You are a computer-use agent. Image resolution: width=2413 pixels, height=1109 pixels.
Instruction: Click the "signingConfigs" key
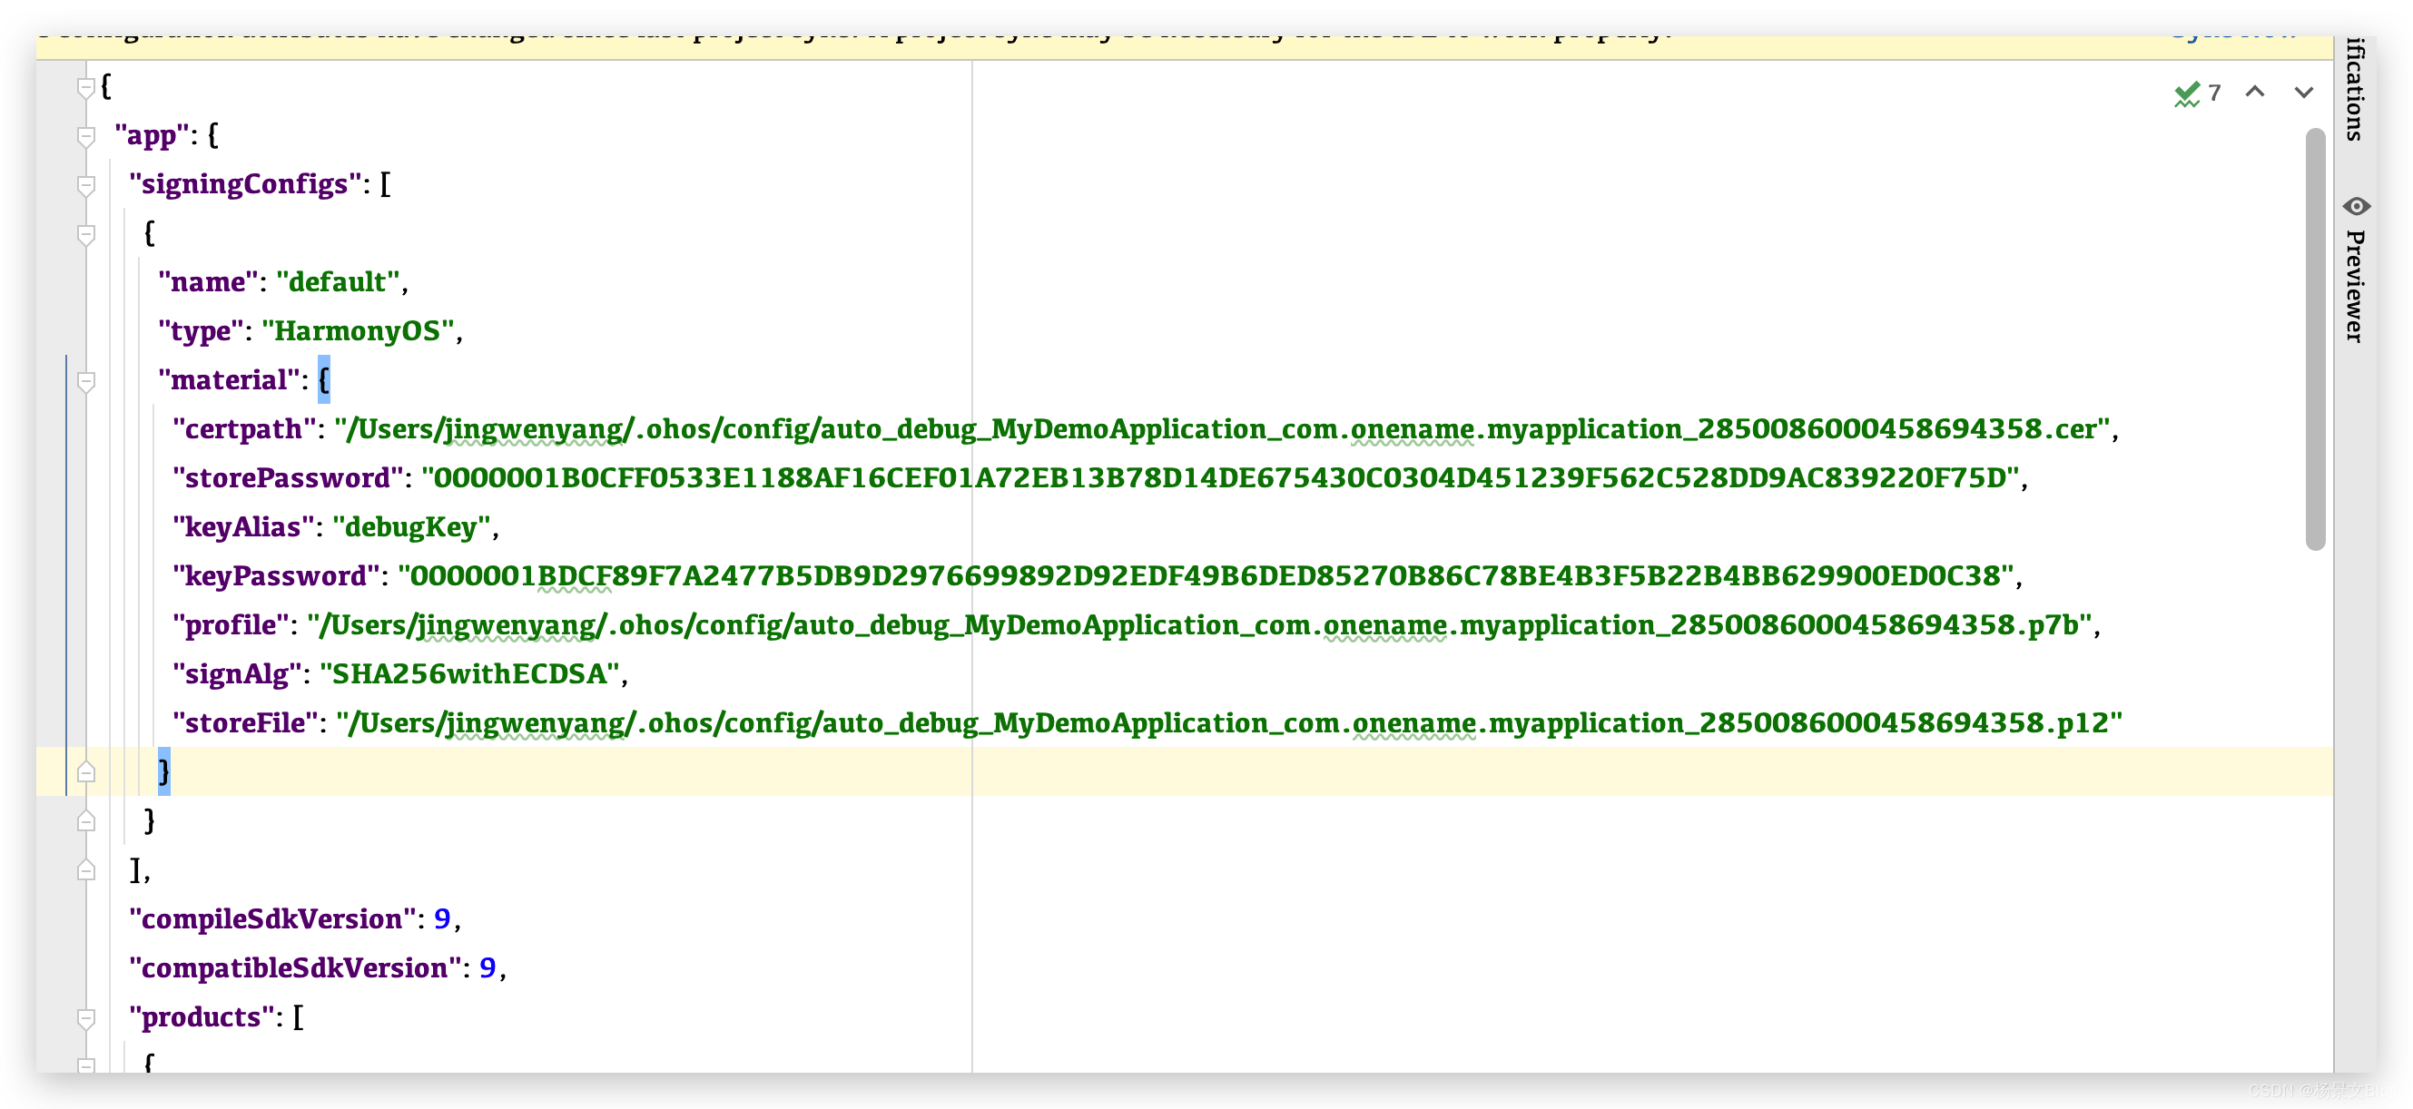pyautogui.click(x=245, y=184)
